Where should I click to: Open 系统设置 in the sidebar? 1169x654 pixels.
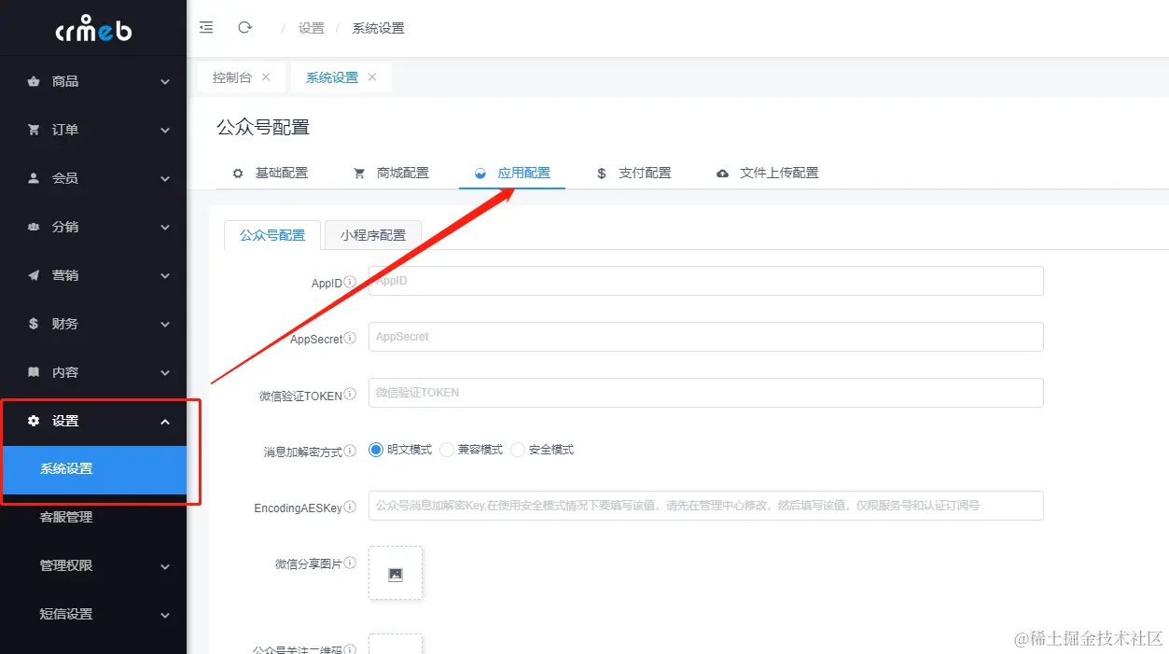93,469
